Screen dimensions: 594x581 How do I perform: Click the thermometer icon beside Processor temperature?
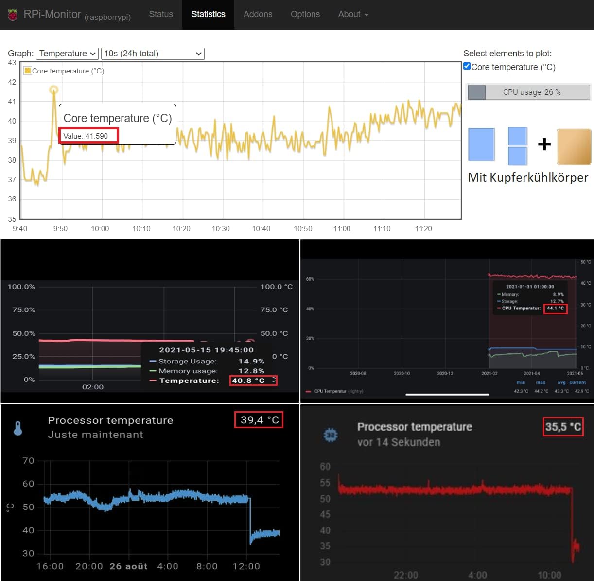click(x=18, y=428)
